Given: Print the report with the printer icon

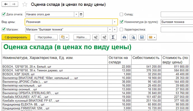Looking at the screenshot, I should [124, 37].
